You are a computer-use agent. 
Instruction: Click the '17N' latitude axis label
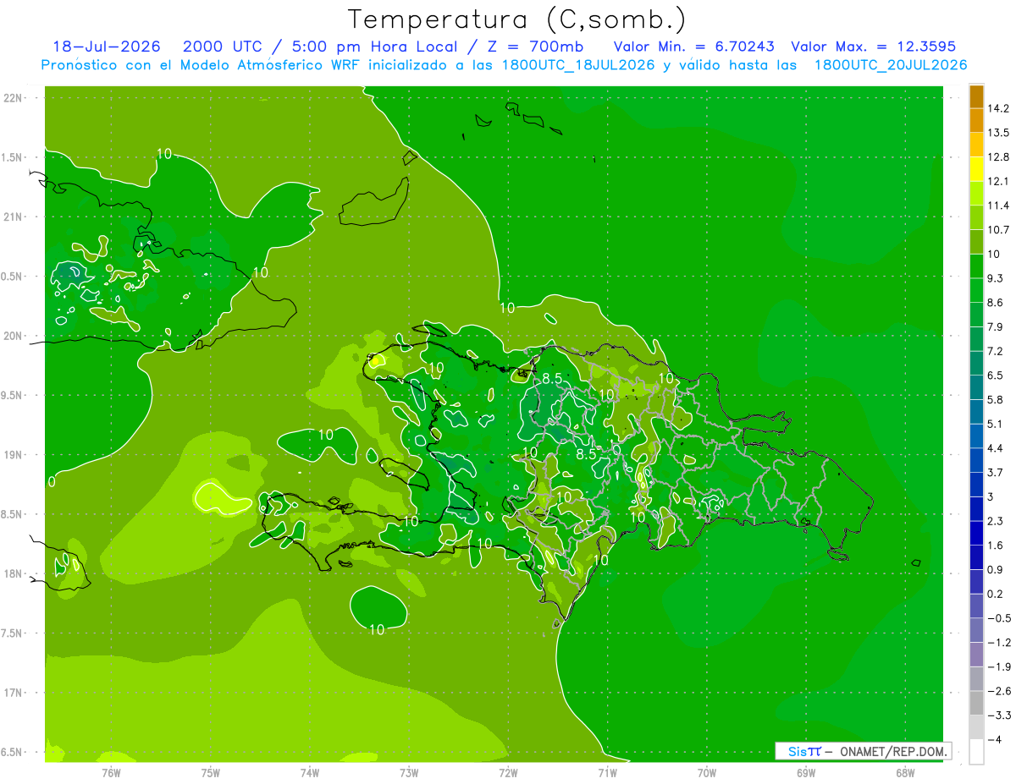click(13, 693)
